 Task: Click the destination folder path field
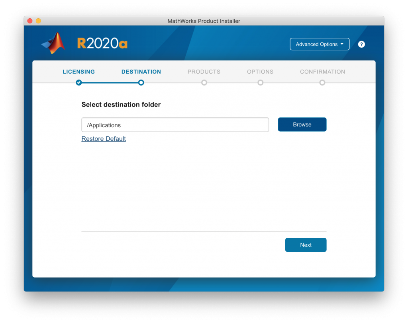175,125
